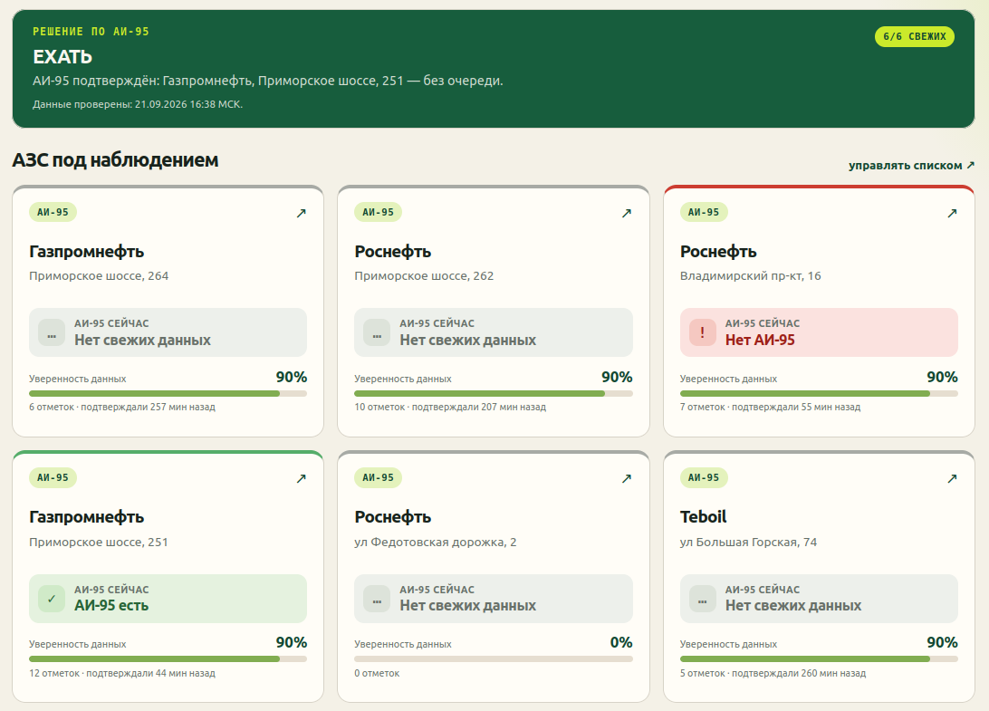Click address 'Приморское шоссе, 264'
Viewport: 989px width, 711px height.
click(x=99, y=275)
